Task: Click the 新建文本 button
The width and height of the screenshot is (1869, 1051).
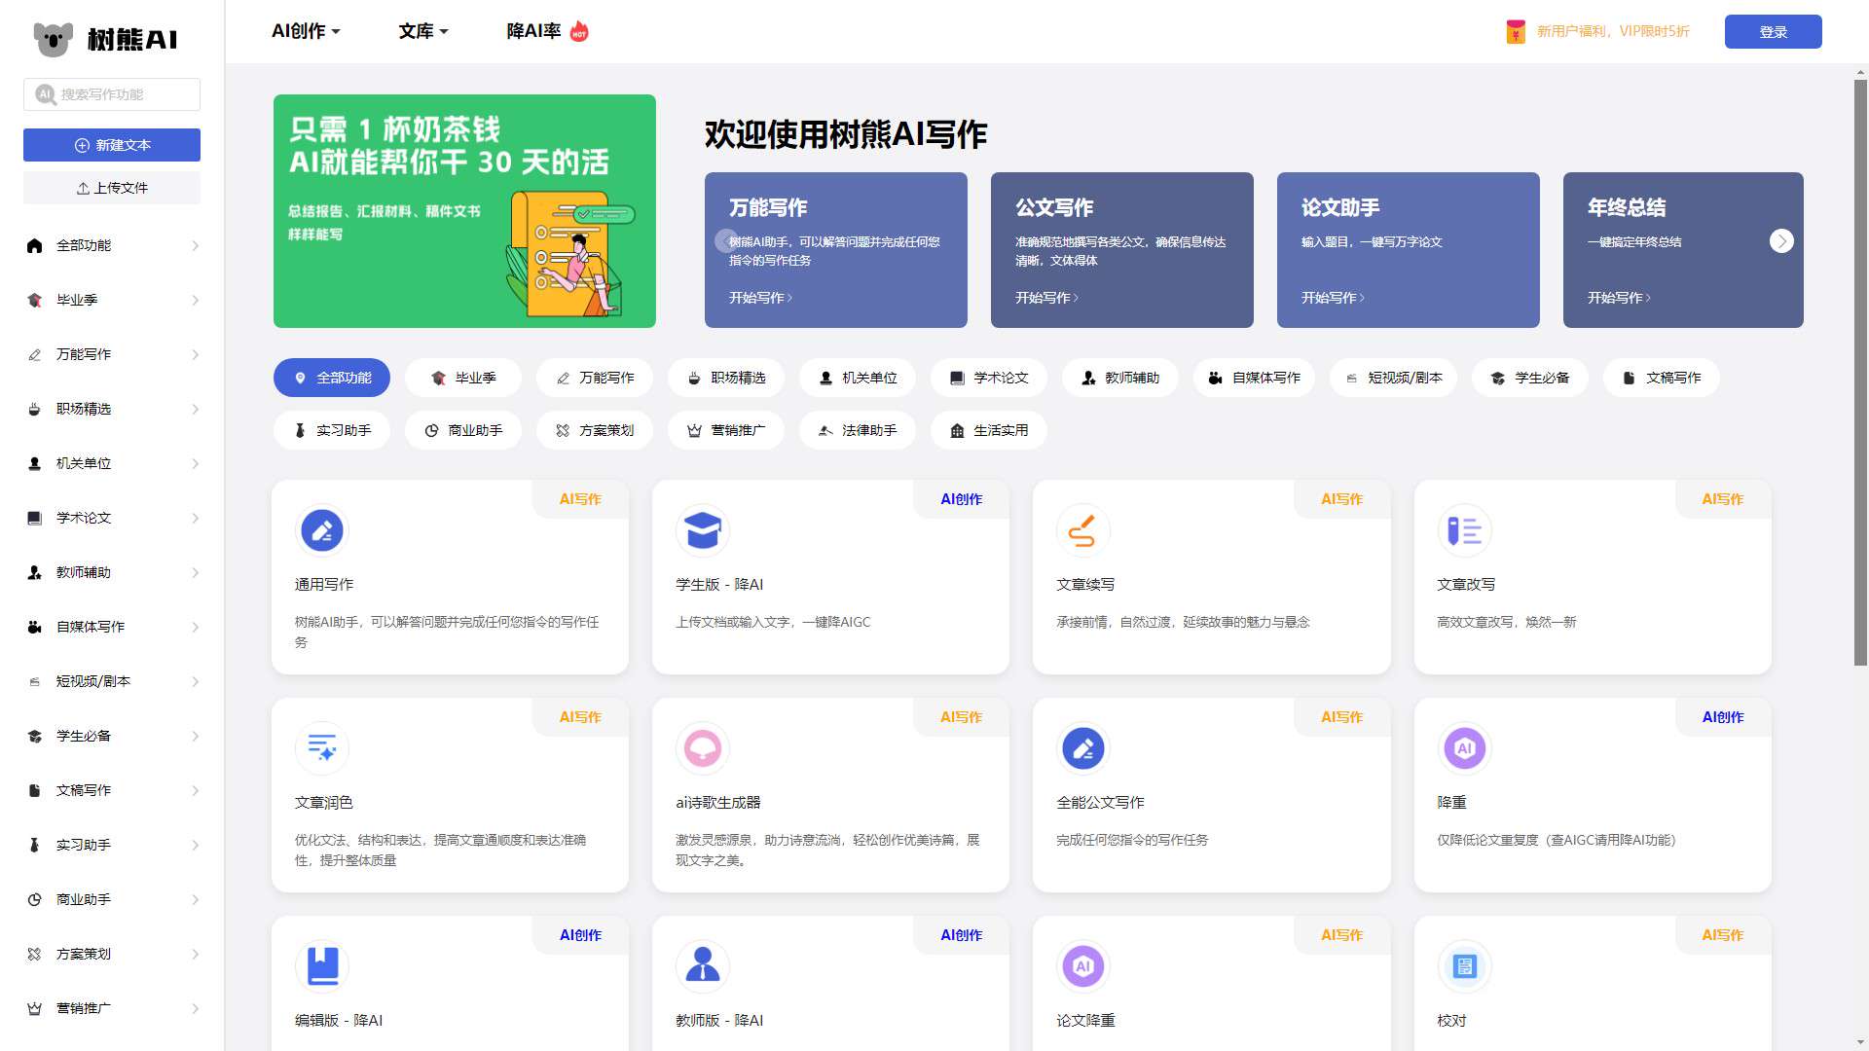Action: tap(112, 145)
